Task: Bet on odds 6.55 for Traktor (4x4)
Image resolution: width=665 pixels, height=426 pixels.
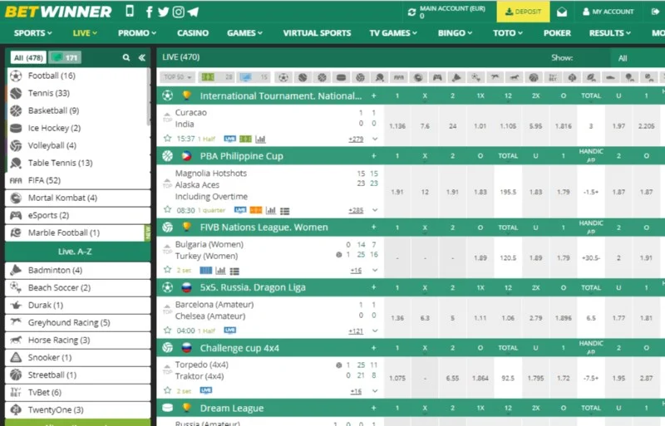Action: (x=452, y=378)
